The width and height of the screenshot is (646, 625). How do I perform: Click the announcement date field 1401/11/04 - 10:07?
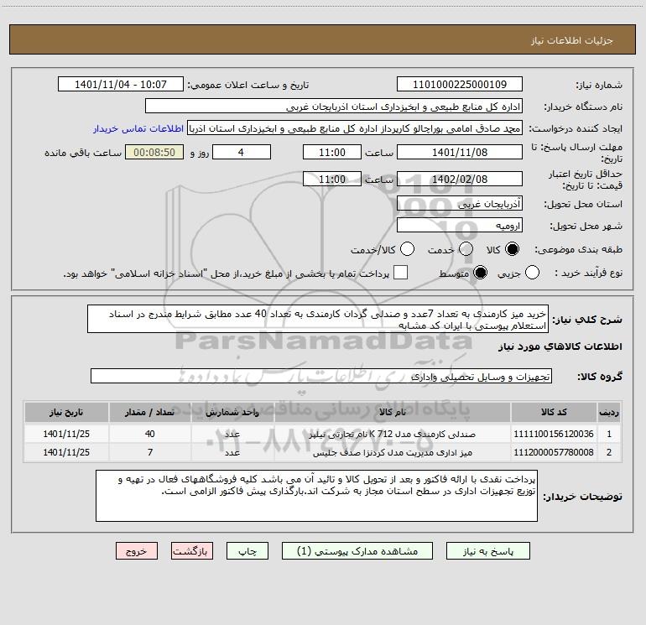[120, 85]
